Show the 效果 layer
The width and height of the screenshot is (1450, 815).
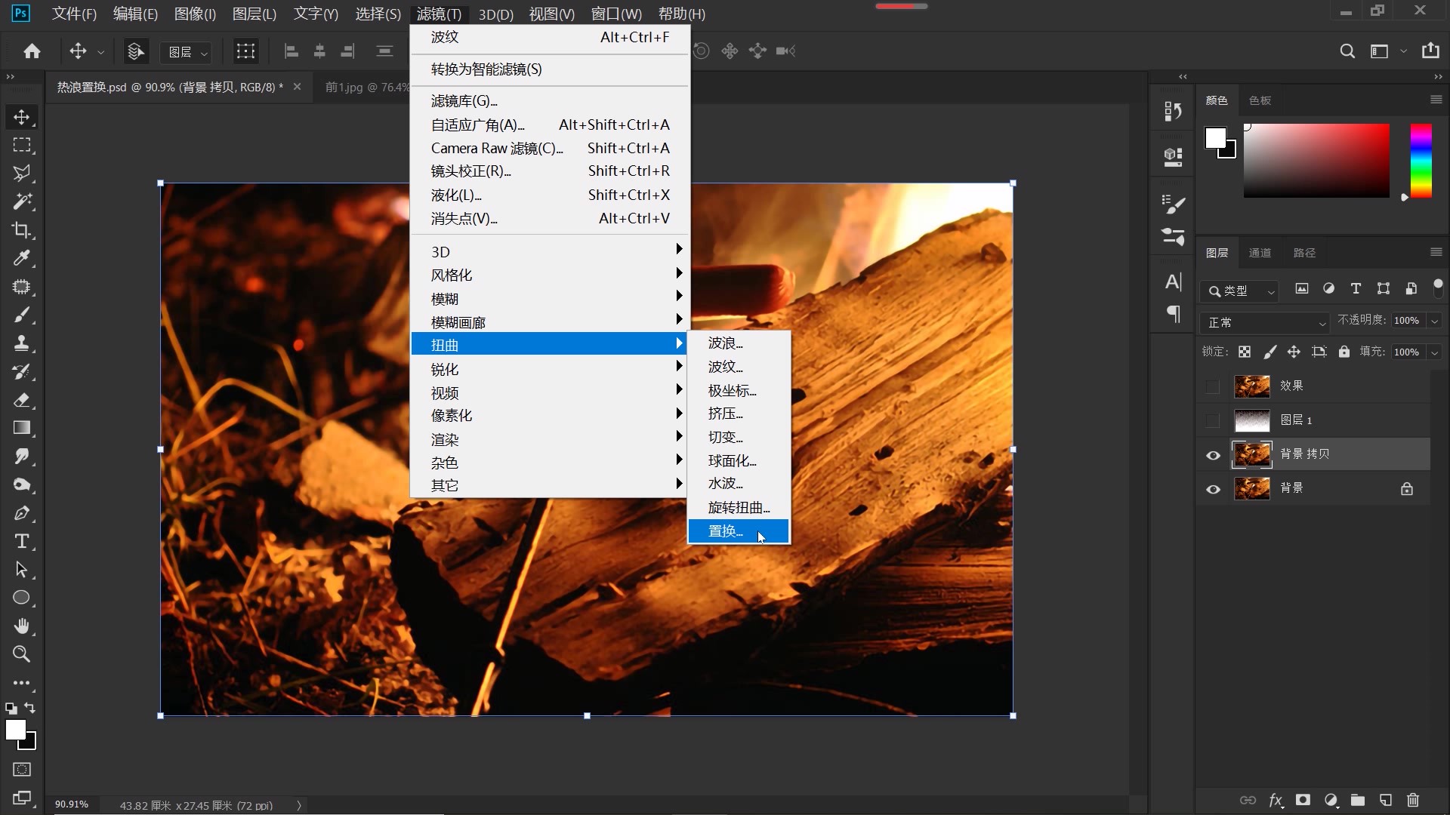pos(1213,387)
